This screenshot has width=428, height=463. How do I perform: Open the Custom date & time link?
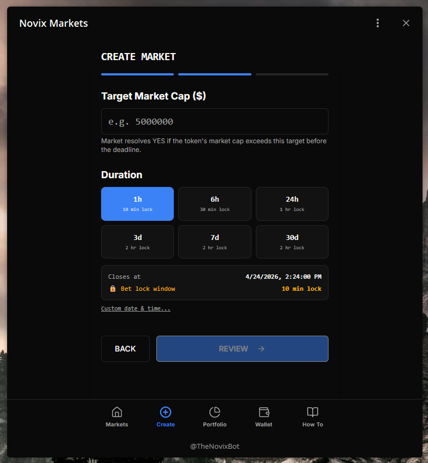136,308
